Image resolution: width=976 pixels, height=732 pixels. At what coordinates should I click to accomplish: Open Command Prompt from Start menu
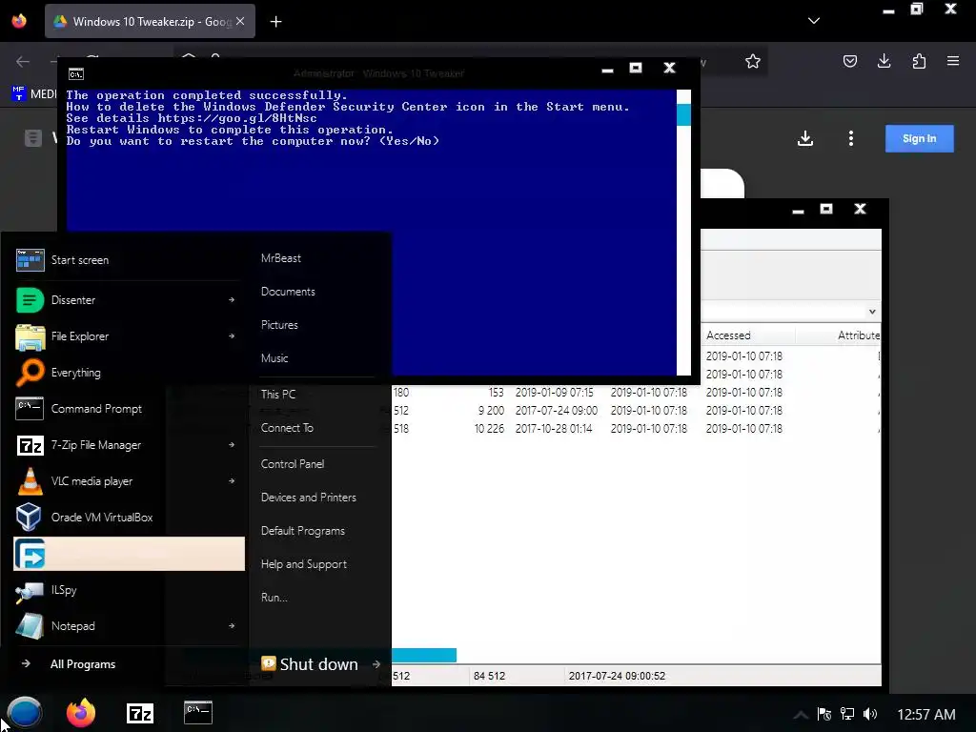click(129, 408)
